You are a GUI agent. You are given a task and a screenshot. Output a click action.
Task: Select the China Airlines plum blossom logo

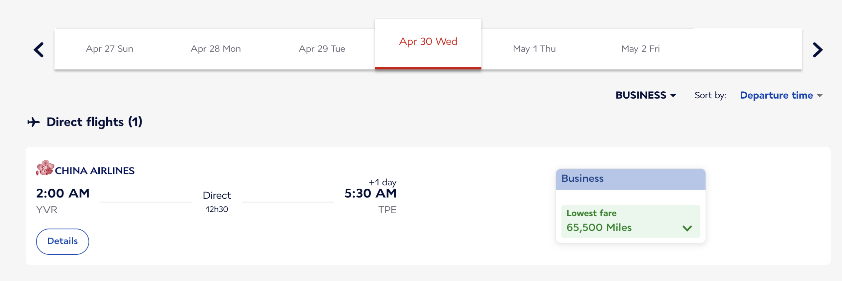coord(45,170)
